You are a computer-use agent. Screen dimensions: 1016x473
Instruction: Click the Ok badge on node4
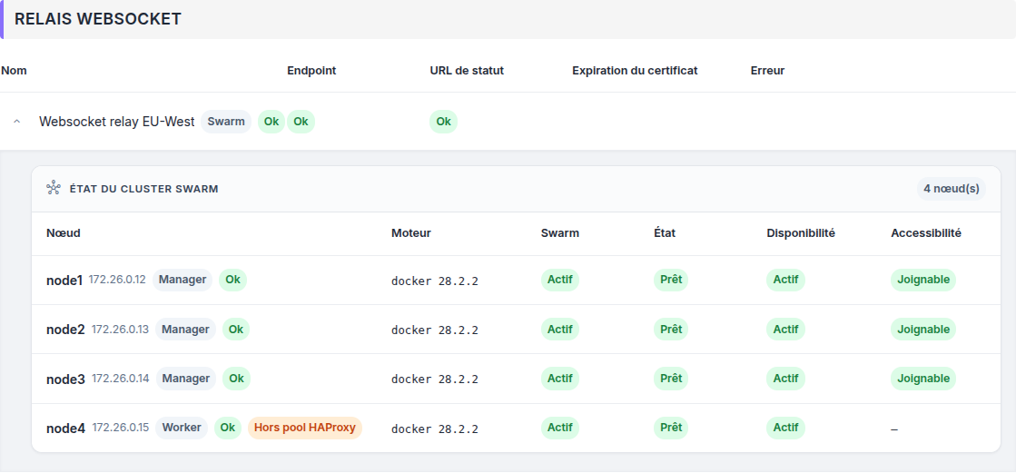(227, 428)
